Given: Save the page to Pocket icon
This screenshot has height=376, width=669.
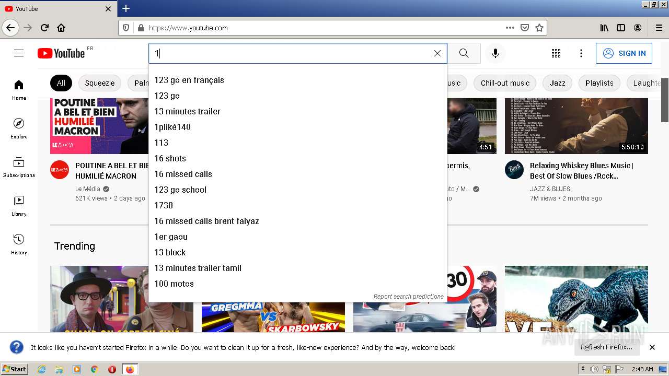Looking at the screenshot, I should click(525, 28).
